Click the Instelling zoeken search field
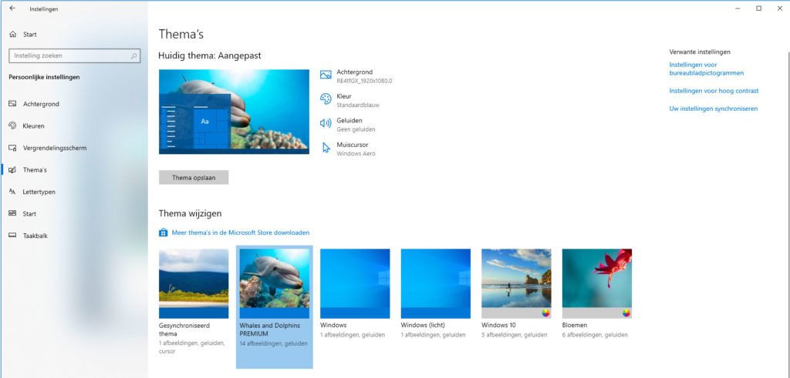 [x=75, y=56]
